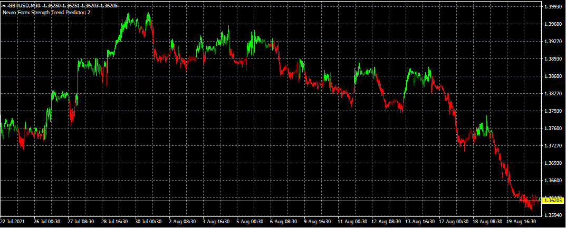Click price label 1.39270 on scale
566x228 pixels.
pos(553,42)
